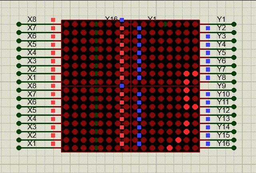Select the green terminal ending the Y15 wire
Screen dimensions: 256x173
(x=234, y=140)
